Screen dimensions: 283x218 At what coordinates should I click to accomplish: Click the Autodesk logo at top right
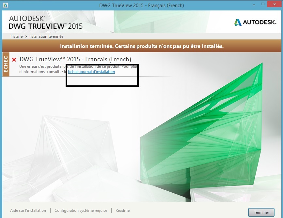point(255,22)
